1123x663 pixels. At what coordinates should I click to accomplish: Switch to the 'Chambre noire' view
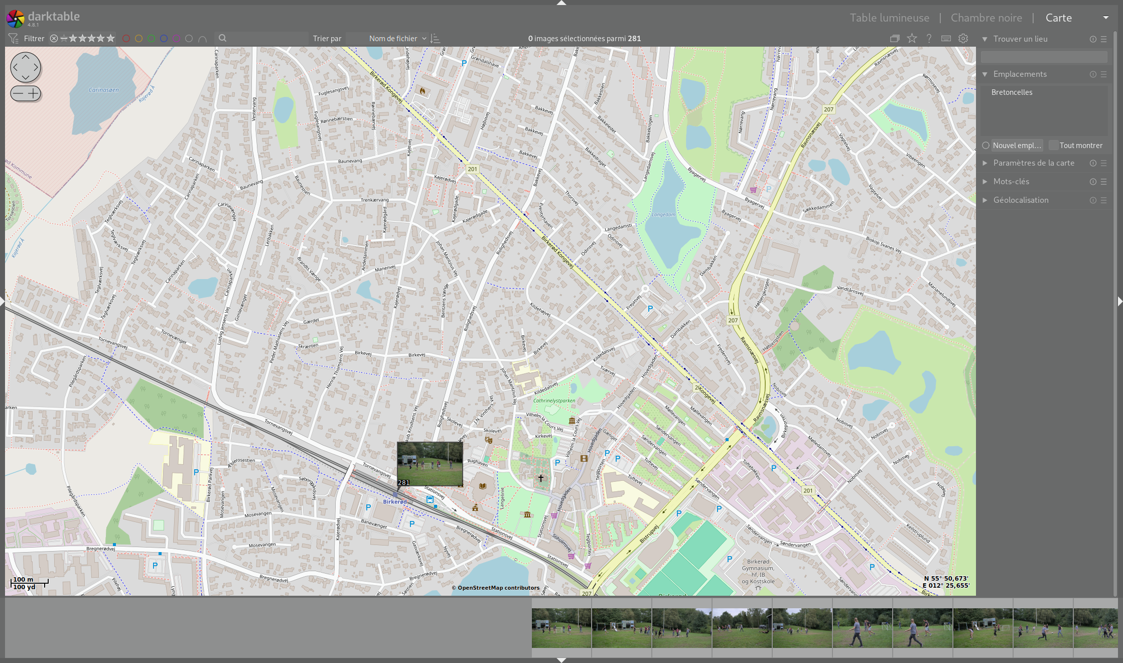click(x=986, y=18)
